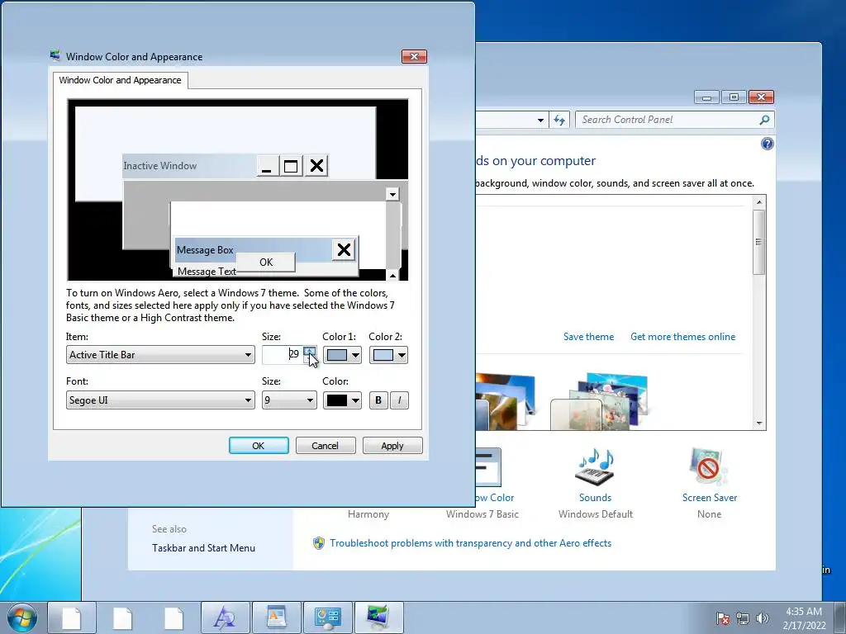Open the Control Panel taskbar icon
This screenshot has width=846, height=634.
click(327, 617)
